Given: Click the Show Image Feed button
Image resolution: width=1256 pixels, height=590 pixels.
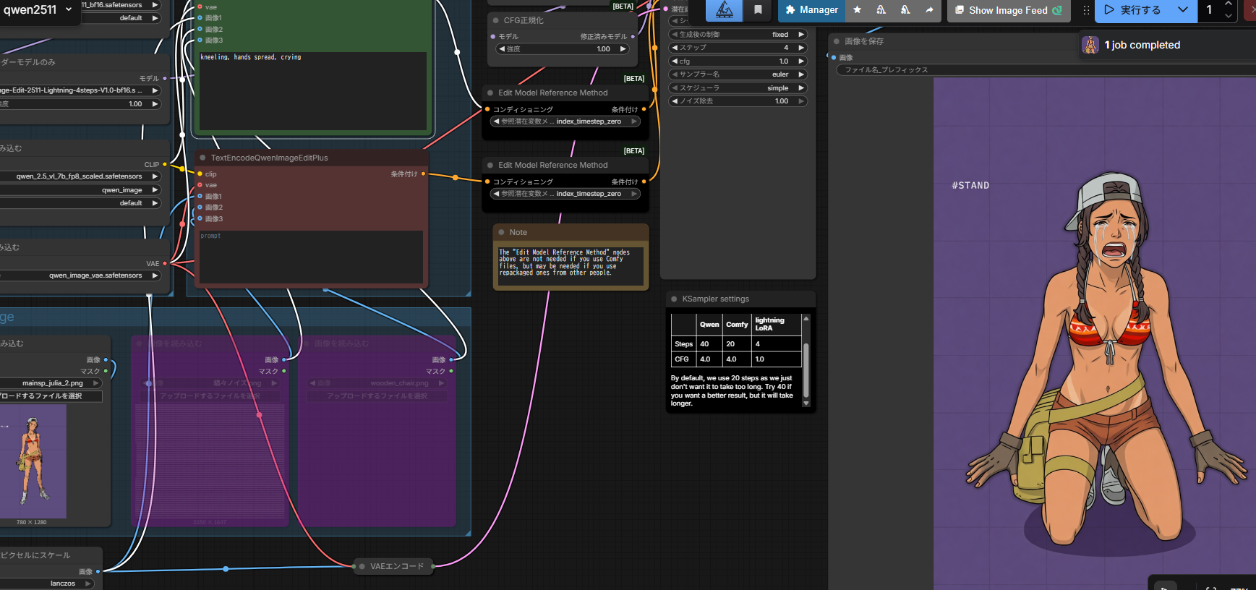Looking at the screenshot, I should point(1008,10).
